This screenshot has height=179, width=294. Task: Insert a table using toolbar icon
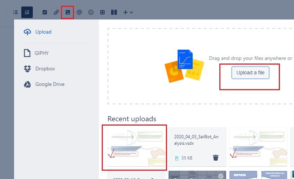[102, 12]
